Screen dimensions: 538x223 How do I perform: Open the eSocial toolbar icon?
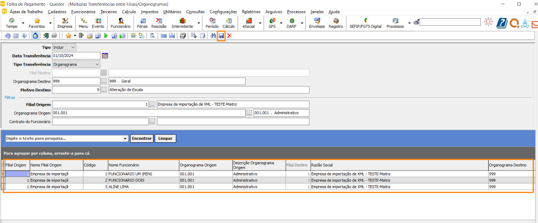coord(248,23)
